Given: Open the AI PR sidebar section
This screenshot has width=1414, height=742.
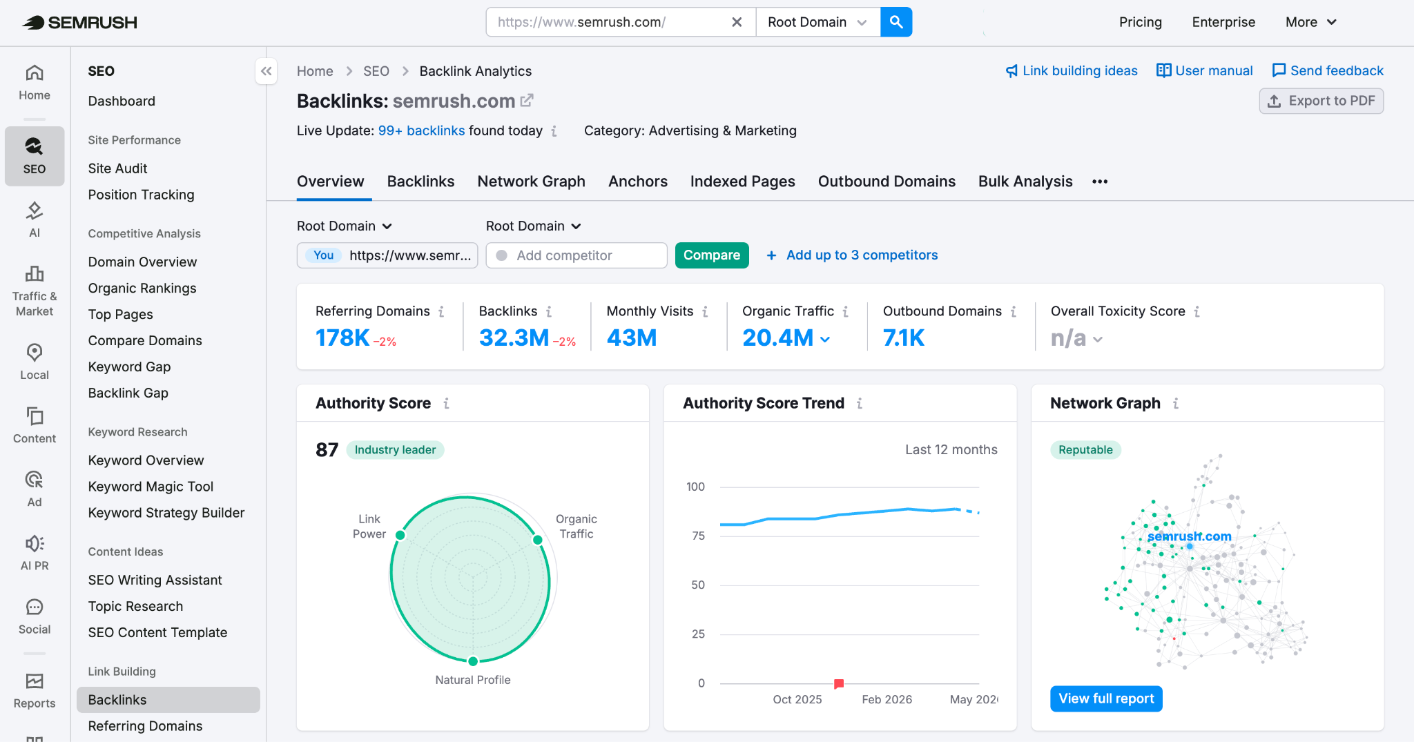Looking at the screenshot, I should tap(35, 552).
